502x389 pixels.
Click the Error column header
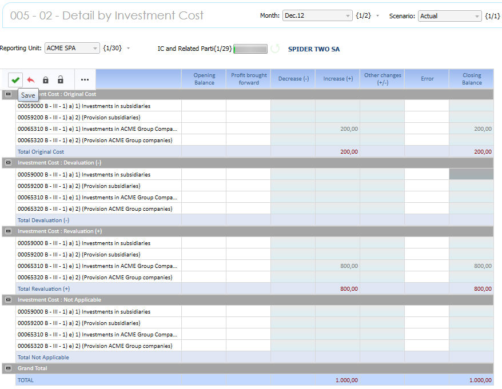tap(427, 79)
